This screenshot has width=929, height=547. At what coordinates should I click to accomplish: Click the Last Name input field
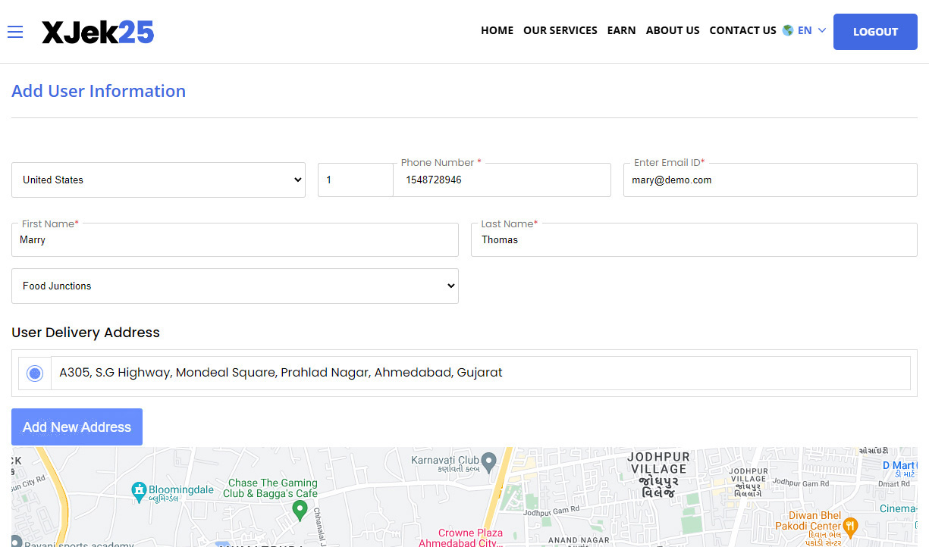pyautogui.click(x=694, y=239)
